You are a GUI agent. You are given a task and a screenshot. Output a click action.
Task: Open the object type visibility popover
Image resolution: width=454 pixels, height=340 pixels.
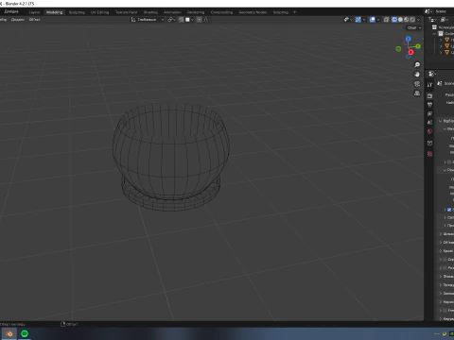pos(348,20)
